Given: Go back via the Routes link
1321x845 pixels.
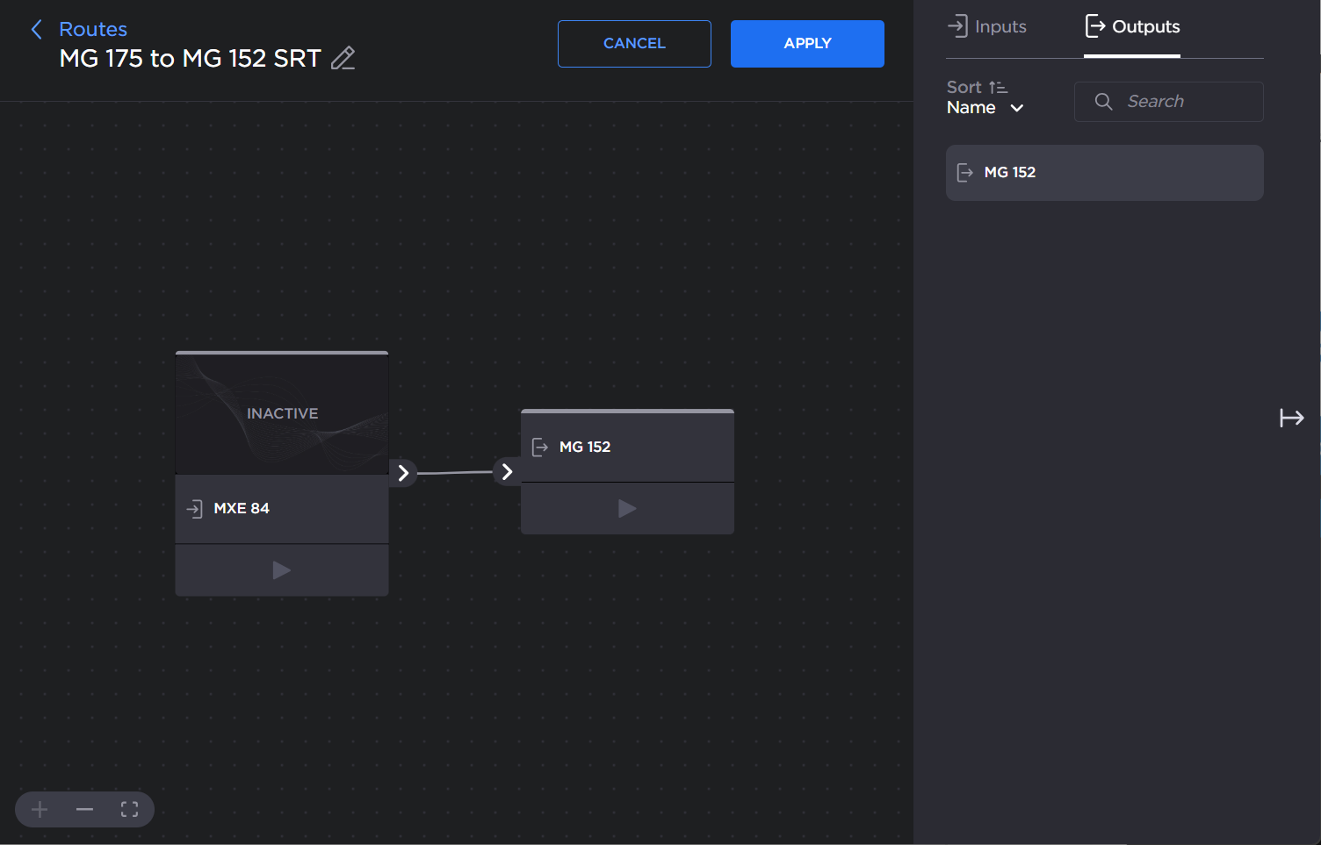Looking at the screenshot, I should (93, 30).
